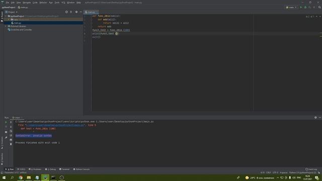Click the down stack trace arrow
Image resolution: width=322 pixels, height=181 pixels.
coord(11,127)
